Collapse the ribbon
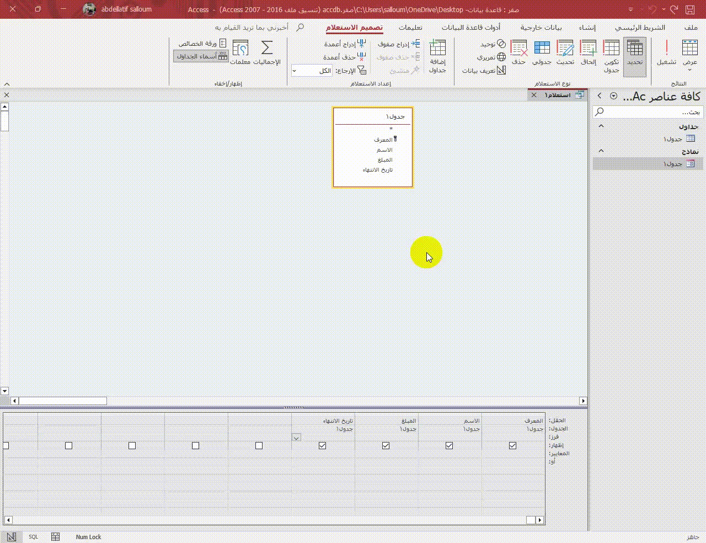 (7, 84)
